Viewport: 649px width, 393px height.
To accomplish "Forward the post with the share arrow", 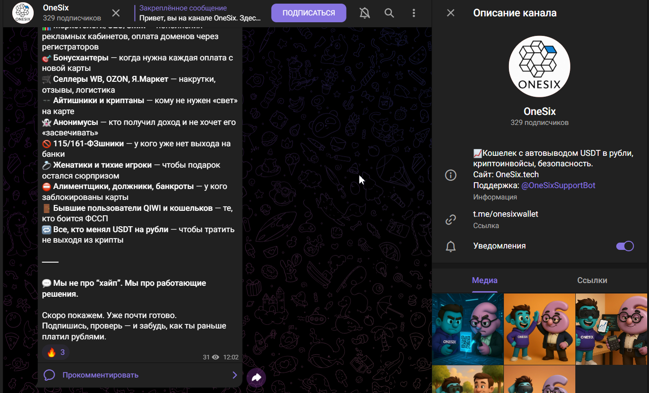I will [x=256, y=378].
